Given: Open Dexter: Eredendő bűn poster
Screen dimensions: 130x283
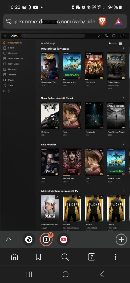Looking at the screenshot, I should pyautogui.click(x=50, y=208).
